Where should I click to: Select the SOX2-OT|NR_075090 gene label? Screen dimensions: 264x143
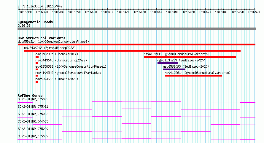tap(33, 129)
